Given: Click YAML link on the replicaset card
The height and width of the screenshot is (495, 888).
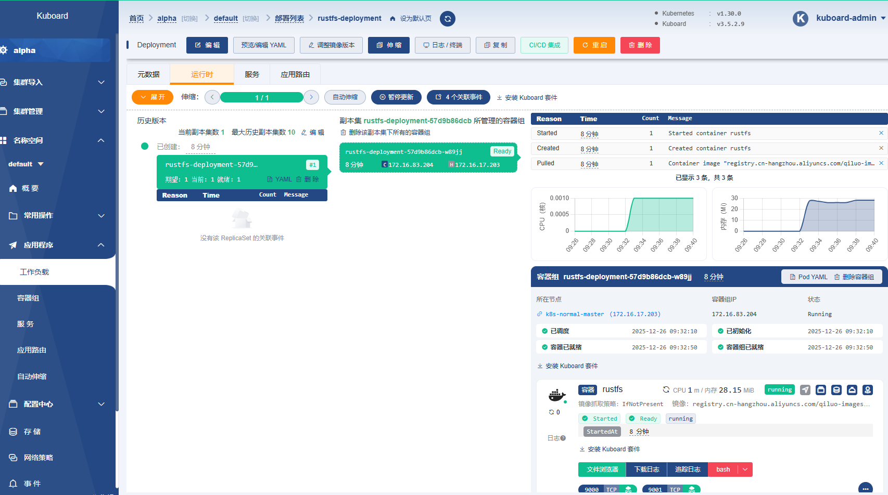Looking at the screenshot, I should (x=280, y=179).
